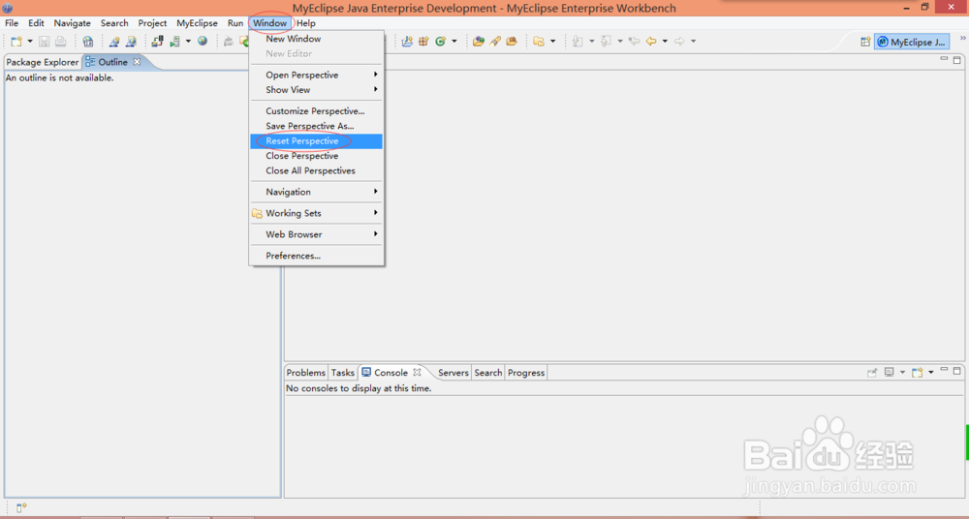Select Reset Perspective
Viewport: 969px width, 519px height.
click(316, 140)
